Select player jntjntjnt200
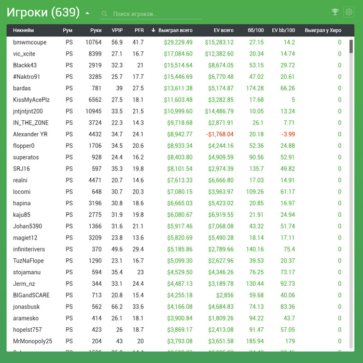 28,111
